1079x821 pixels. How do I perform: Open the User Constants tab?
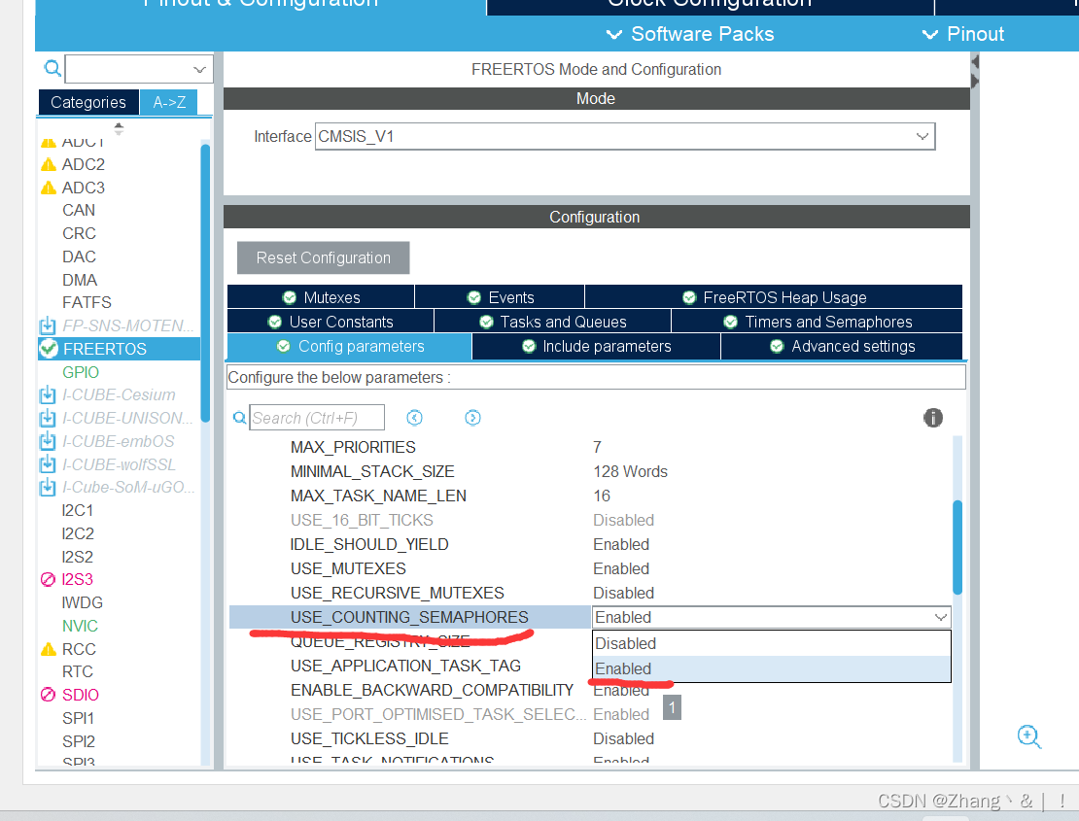coord(331,322)
